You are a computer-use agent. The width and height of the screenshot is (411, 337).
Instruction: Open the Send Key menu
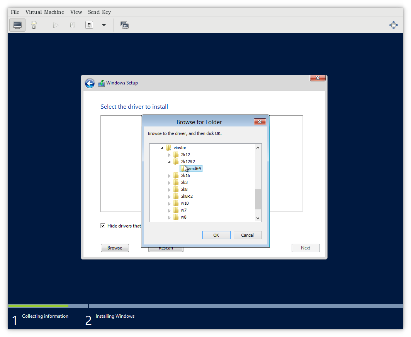coord(99,12)
